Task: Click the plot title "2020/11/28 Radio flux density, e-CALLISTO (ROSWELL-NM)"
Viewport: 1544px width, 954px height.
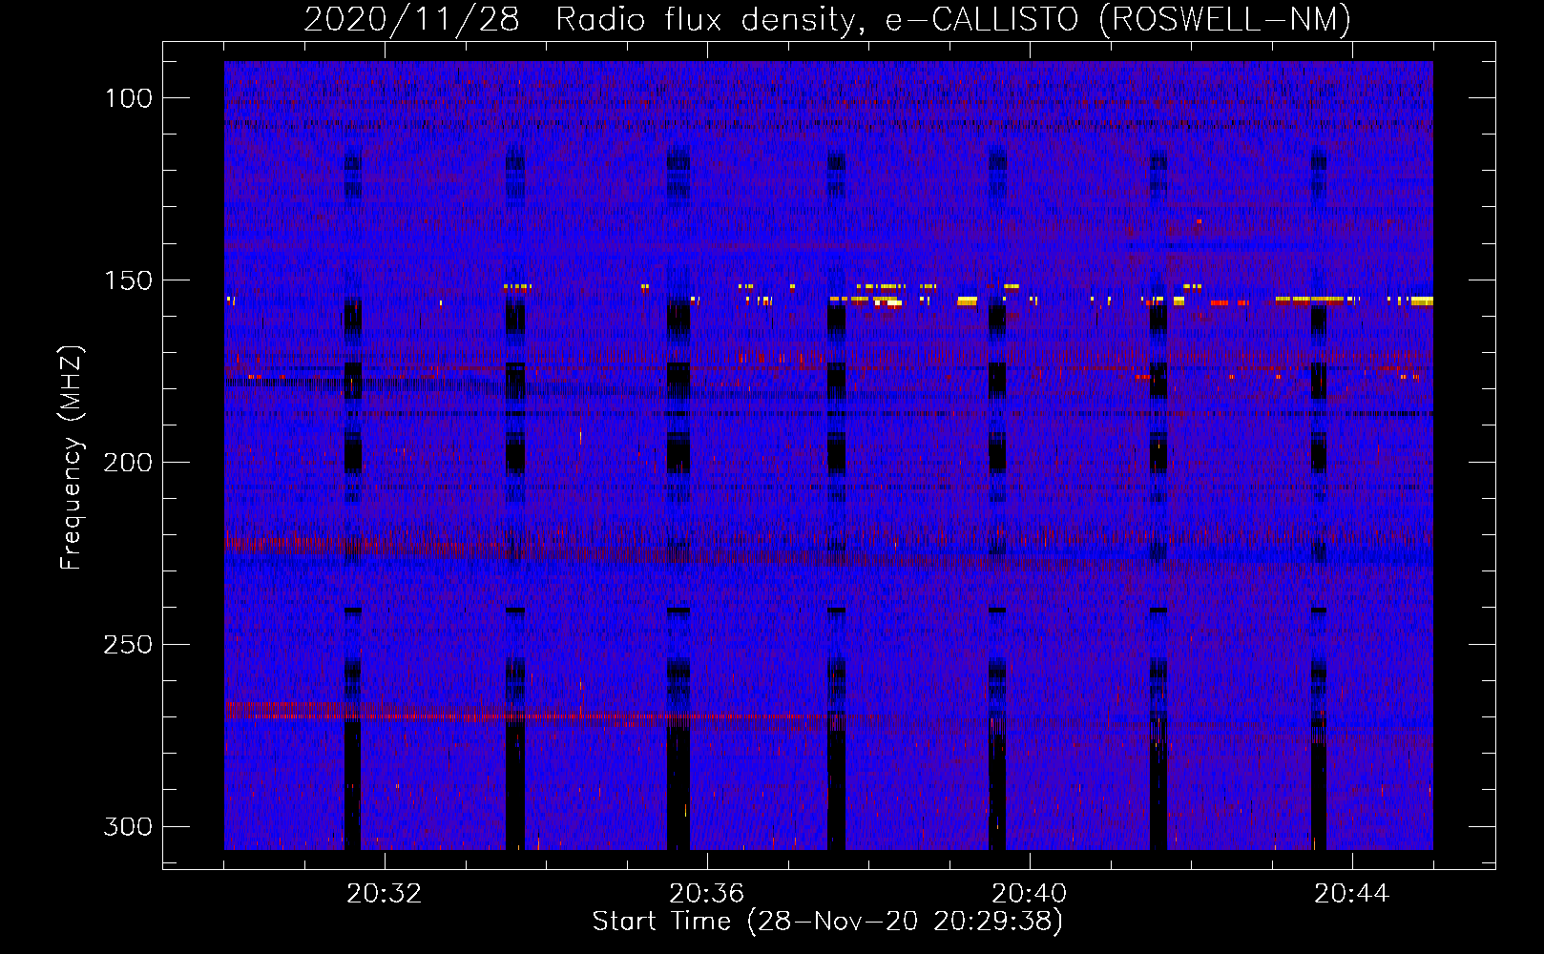Action: tap(827, 19)
